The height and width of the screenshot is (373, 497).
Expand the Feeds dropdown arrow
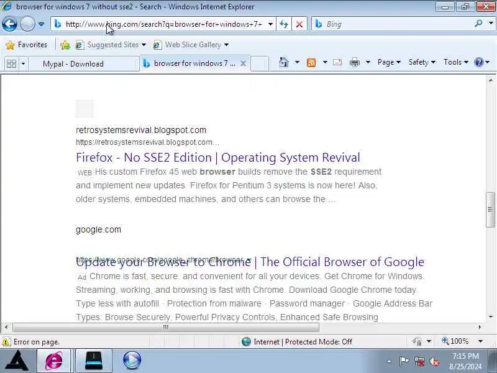(x=325, y=62)
